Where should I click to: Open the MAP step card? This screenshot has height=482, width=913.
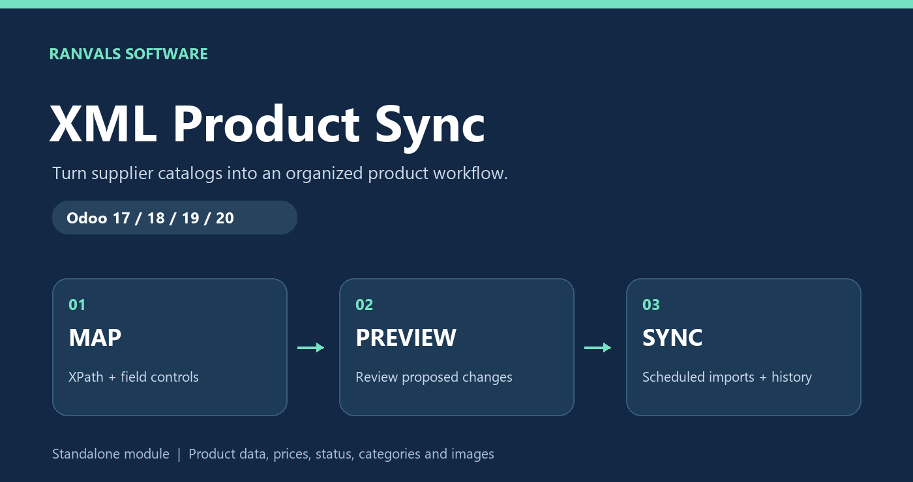tap(170, 347)
